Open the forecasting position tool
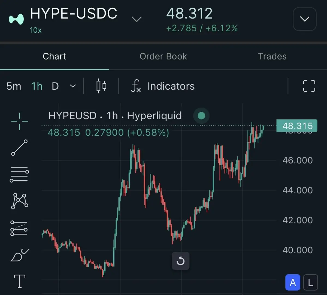 coord(19,228)
